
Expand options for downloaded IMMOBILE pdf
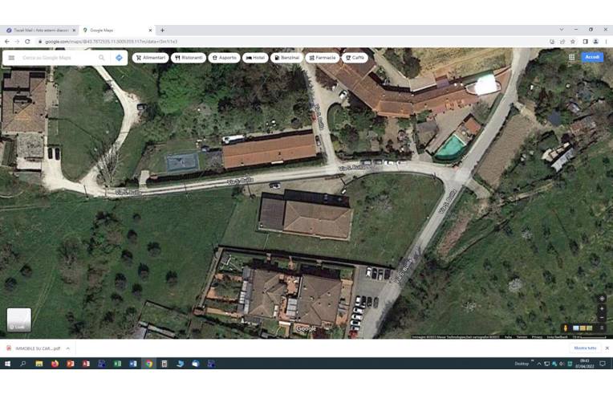[x=68, y=348]
